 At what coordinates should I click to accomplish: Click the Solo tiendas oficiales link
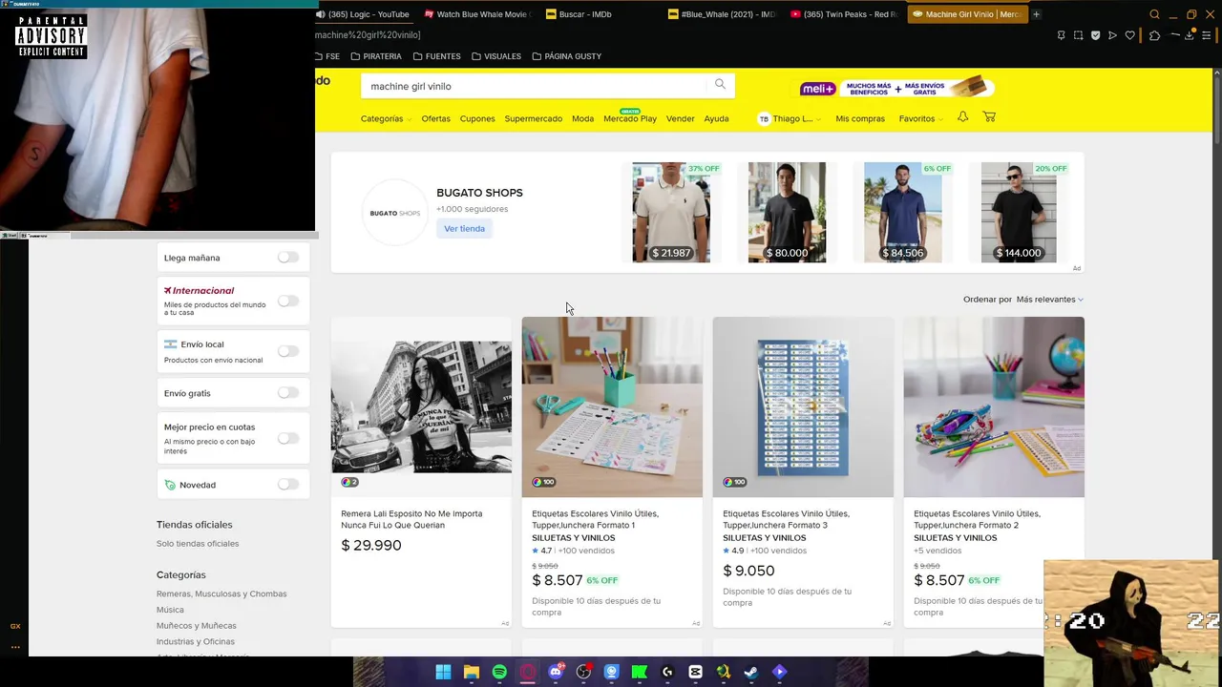198,544
